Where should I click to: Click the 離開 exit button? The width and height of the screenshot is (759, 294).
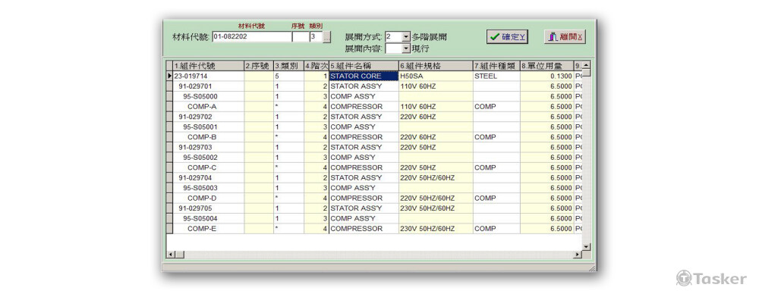pyautogui.click(x=565, y=36)
